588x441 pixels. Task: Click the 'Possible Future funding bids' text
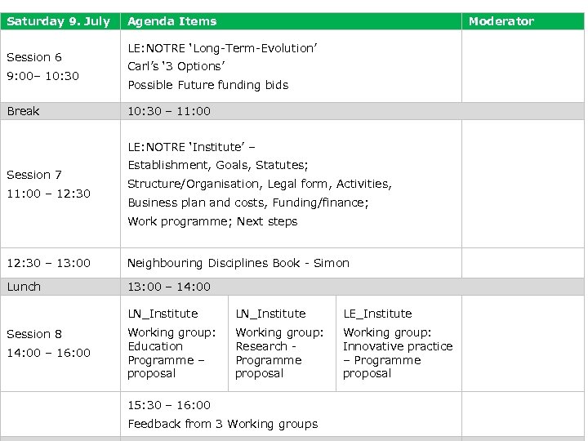click(207, 85)
